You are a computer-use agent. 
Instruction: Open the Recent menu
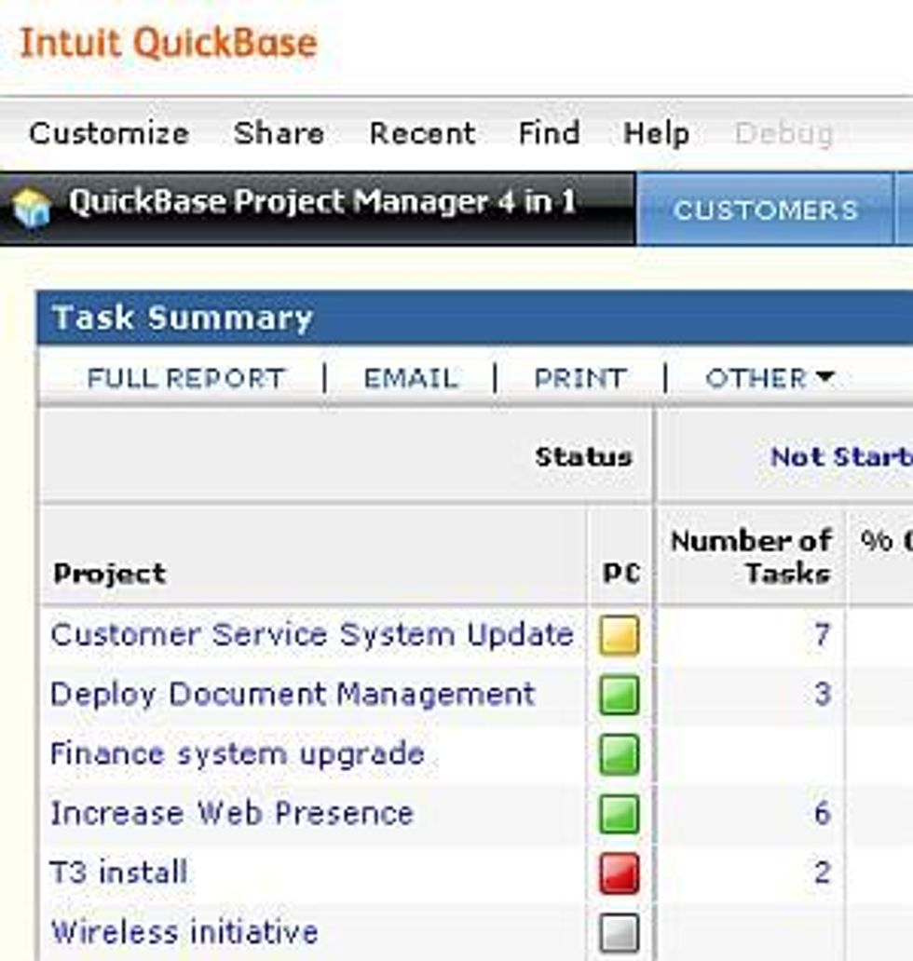422,133
